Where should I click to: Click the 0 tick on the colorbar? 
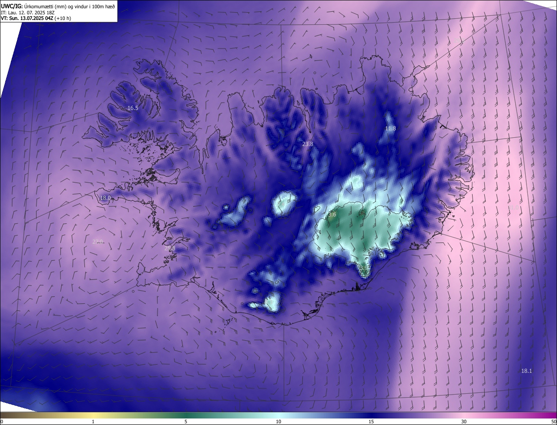(1, 422)
